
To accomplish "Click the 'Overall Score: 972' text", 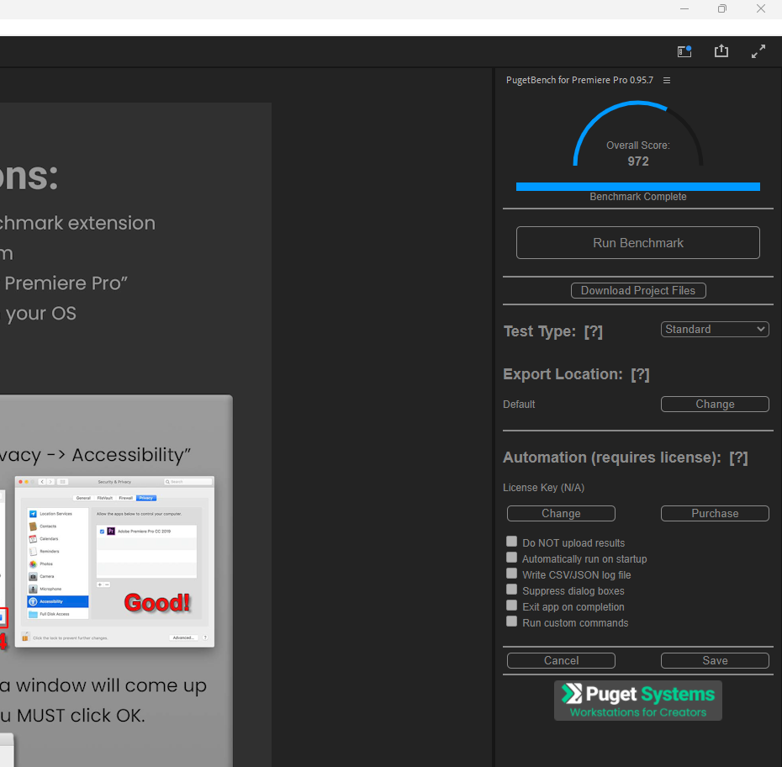I will click(x=638, y=154).
